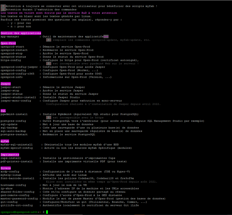Click the 'myfab' section header
Viewport: 232px width, 215px height.
click(x=5, y=141)
